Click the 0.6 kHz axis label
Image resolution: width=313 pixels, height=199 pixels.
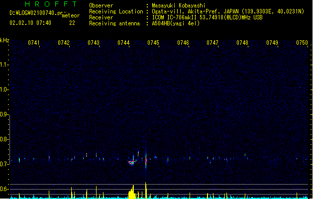[x=4, y=189]
